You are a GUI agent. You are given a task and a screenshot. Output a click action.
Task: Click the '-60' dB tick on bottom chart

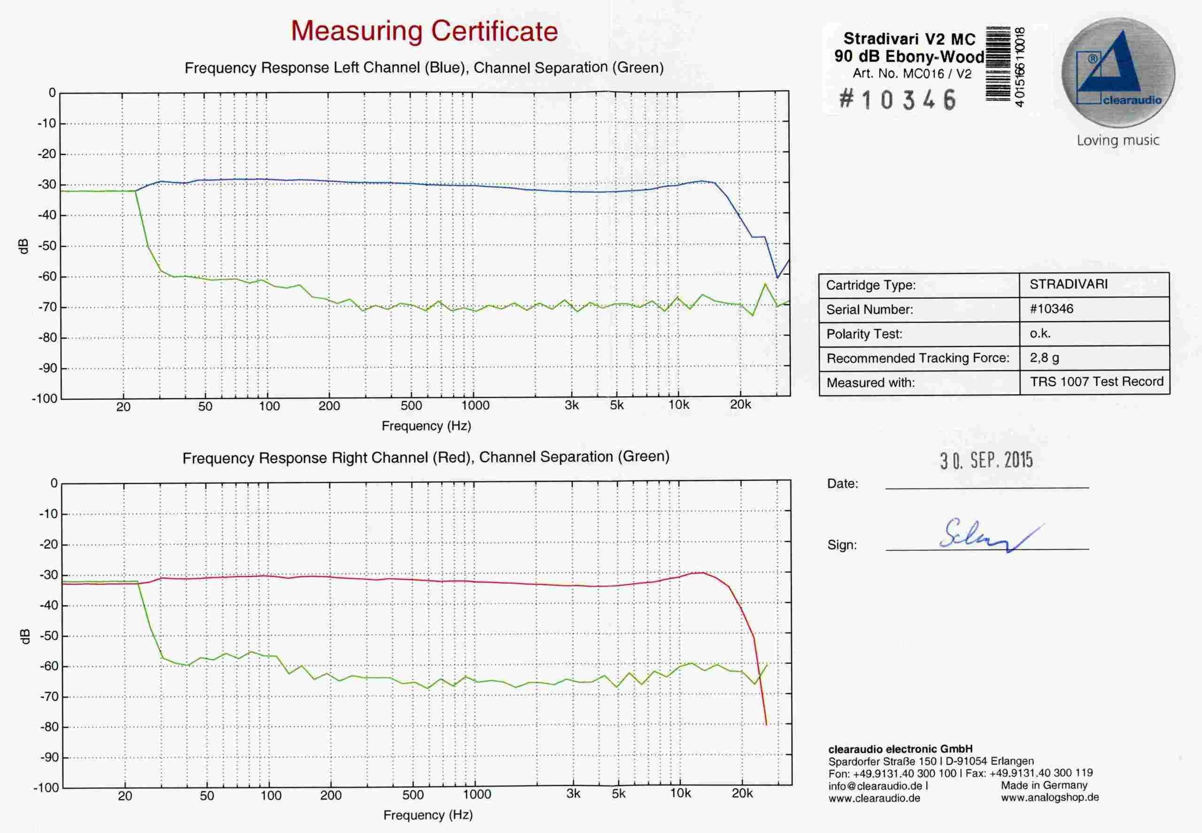click(x=48, y=666)
